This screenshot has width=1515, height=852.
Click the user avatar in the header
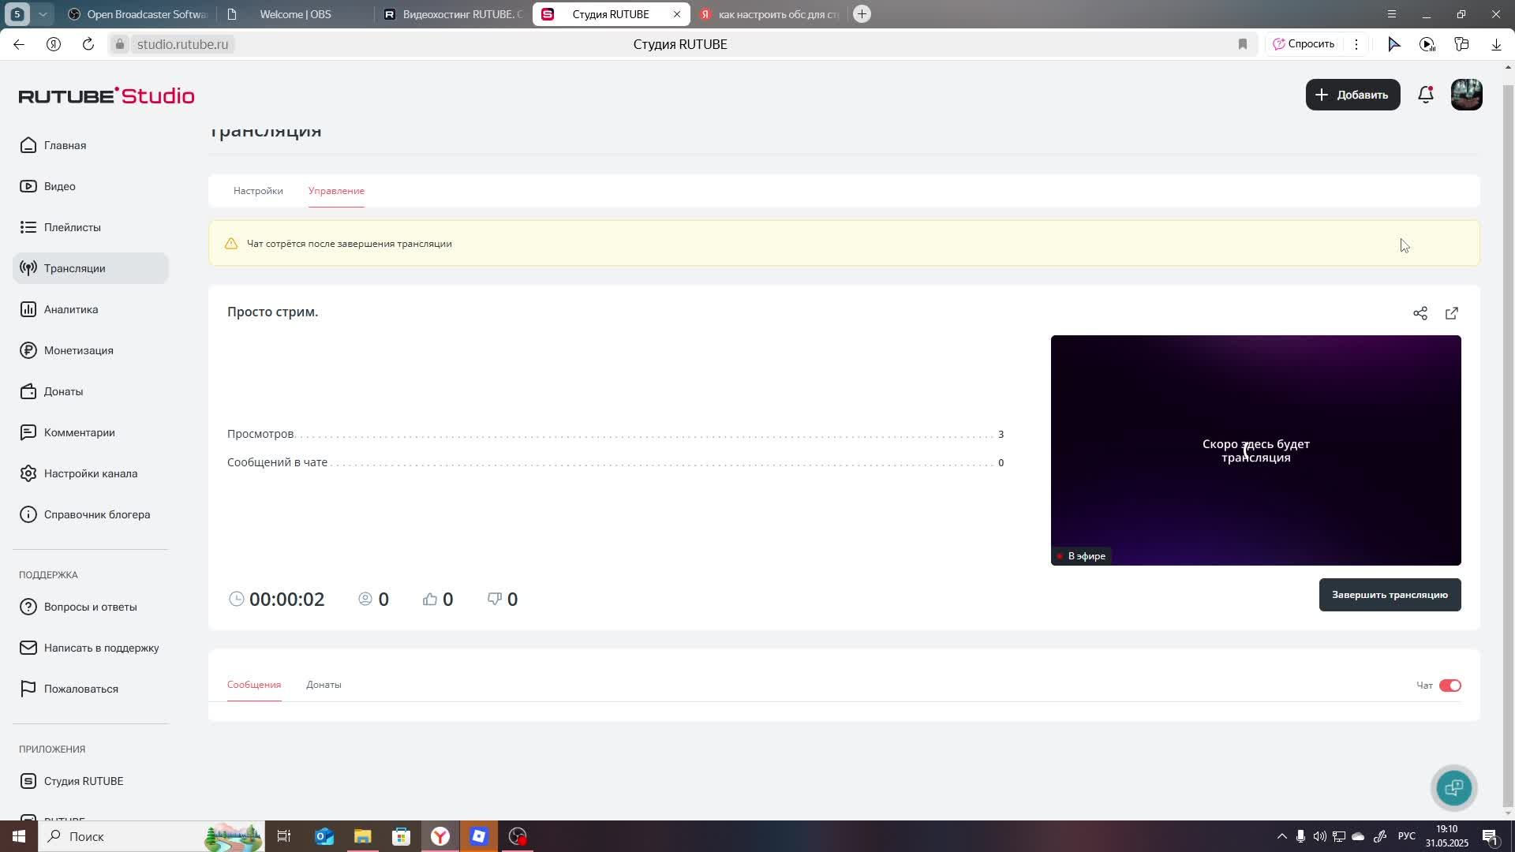click(1466, 95)
